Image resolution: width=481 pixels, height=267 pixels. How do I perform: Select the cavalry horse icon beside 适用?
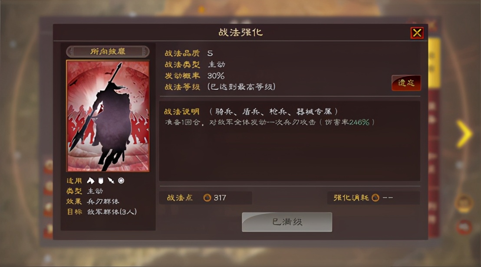click(90, 181)
